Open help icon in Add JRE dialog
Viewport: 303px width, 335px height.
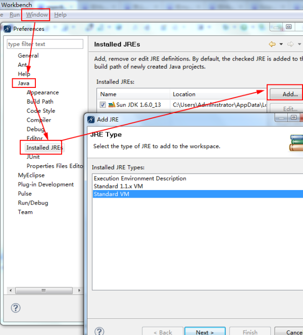coord(99,331)
